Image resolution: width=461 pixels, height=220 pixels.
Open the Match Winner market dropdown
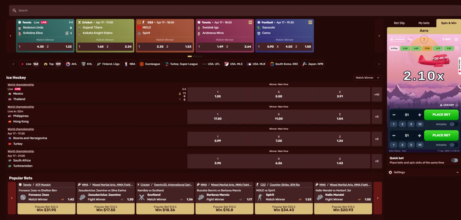(x=368, y=78)
